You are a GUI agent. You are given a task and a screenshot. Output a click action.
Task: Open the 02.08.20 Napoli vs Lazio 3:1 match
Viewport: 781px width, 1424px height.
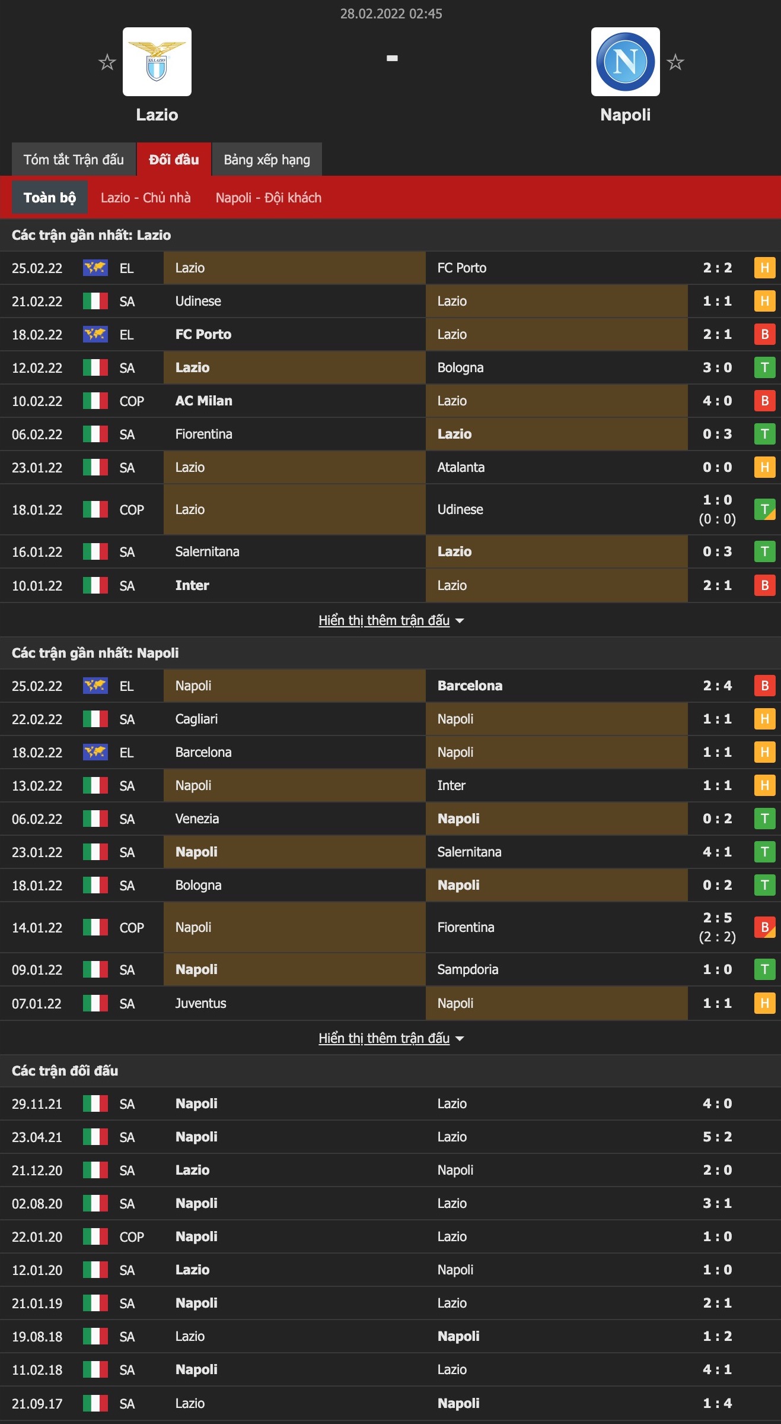[390, 1203]
